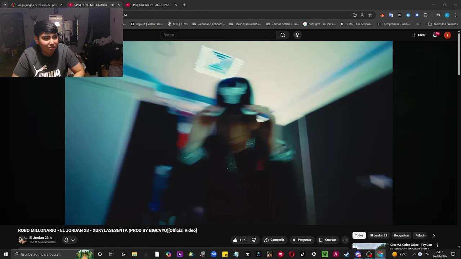Open CapCut Video Editor bookmark
461x259 pixels.
point(147,24)
